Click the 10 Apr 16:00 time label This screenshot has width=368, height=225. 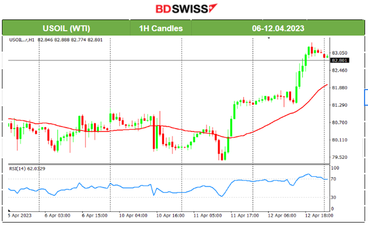170,216
